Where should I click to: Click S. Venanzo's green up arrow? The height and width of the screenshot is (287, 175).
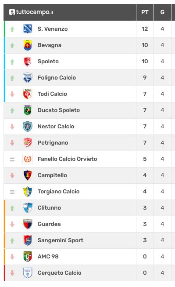[x=12, y=29]
